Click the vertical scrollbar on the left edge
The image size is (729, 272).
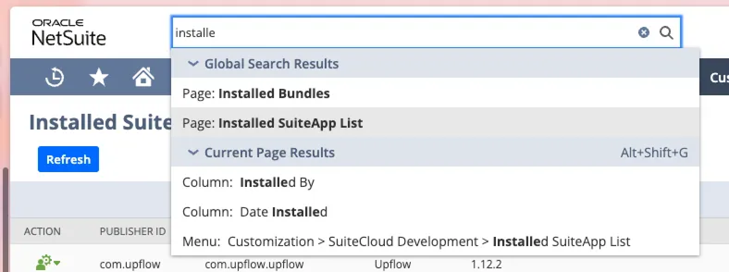[5, 217]
